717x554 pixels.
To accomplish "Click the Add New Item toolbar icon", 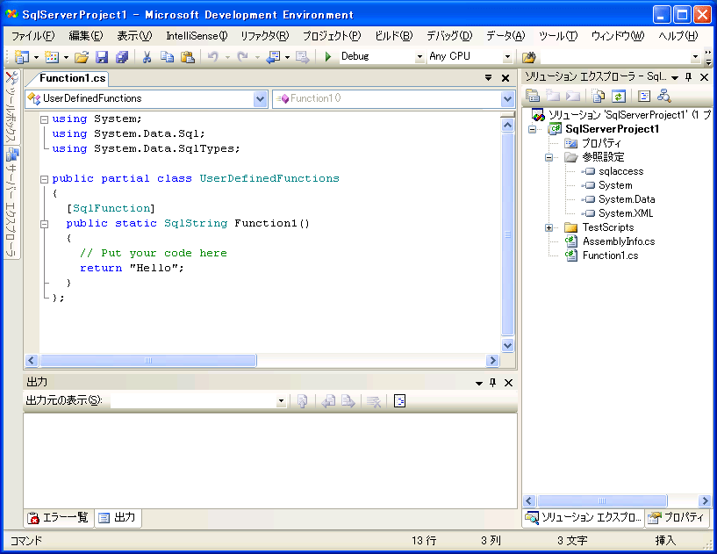I will click(x=51, y=57).
